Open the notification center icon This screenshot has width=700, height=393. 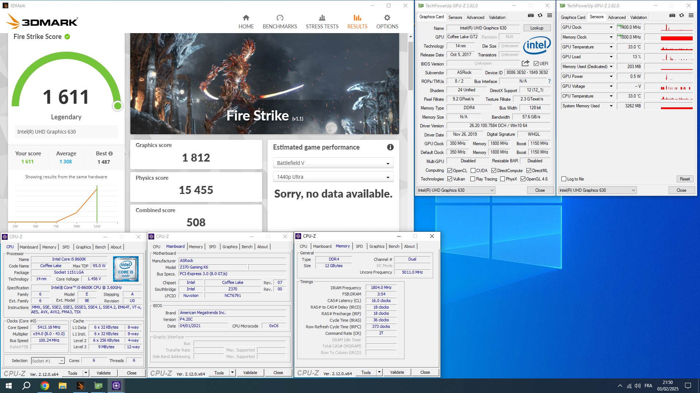tap(688, 386)
